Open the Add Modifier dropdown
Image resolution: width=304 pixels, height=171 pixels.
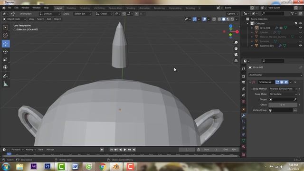pyautogui.click(x=275, y=75)
